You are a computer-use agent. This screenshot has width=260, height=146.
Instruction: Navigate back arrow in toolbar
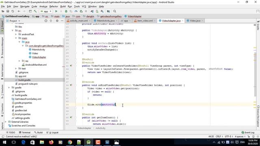19,11
